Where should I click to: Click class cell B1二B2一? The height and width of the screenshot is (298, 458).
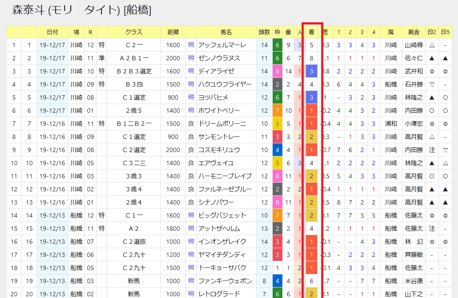pos(134,124)
